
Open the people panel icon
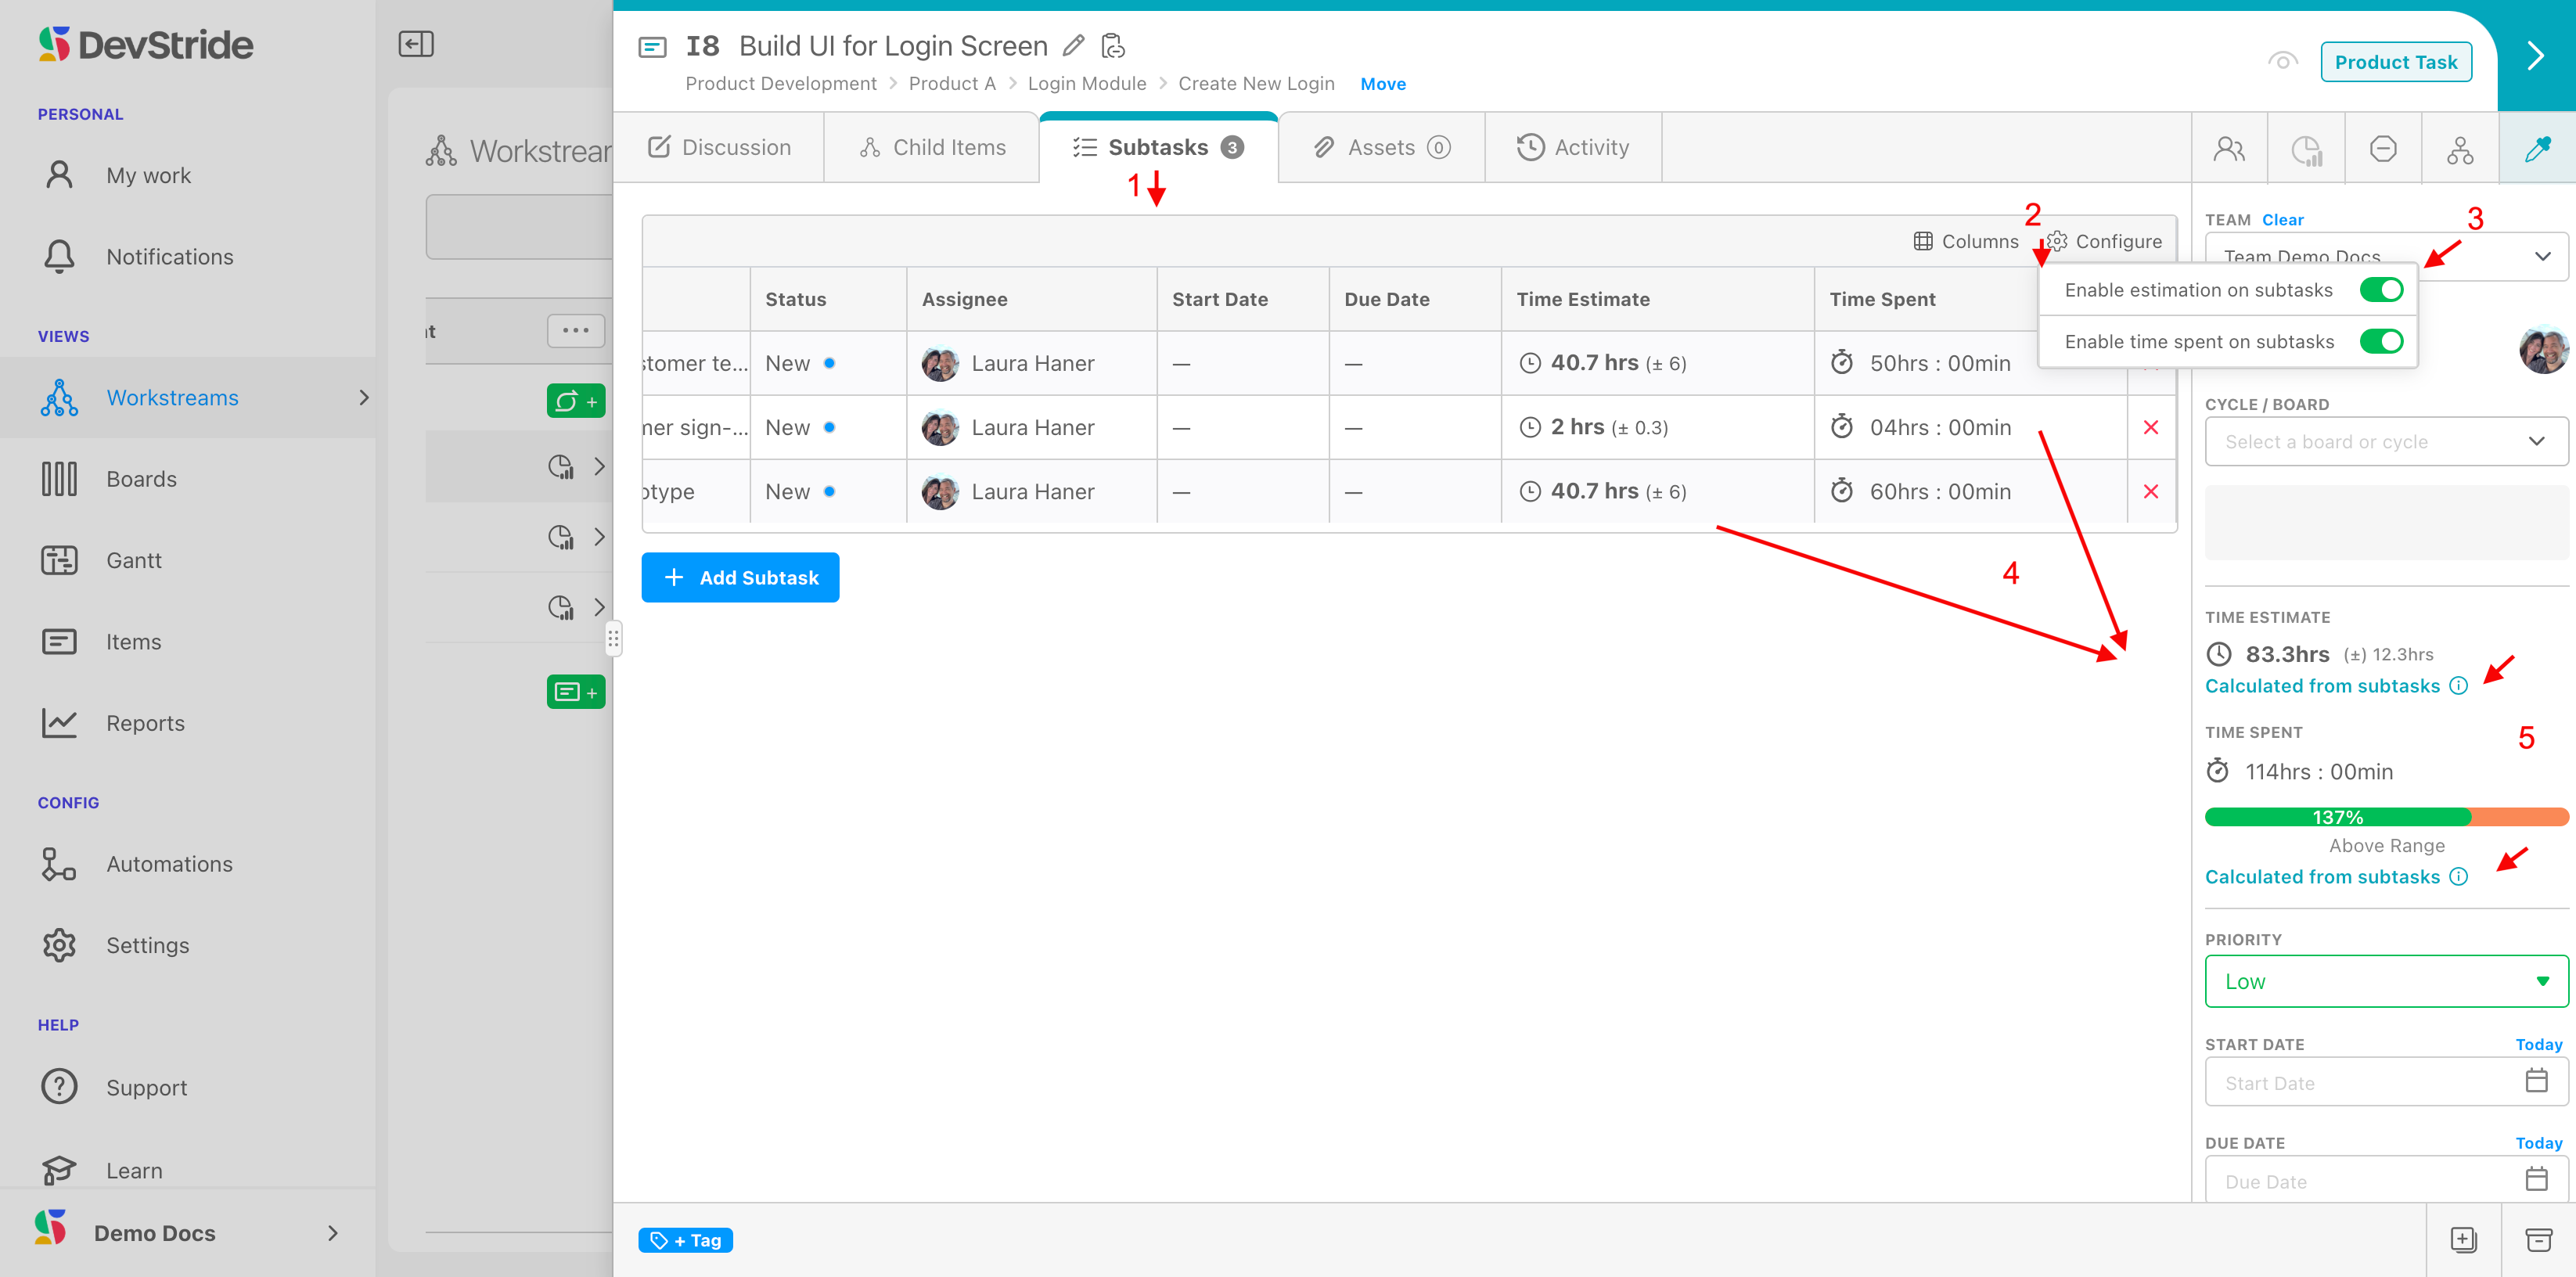click(x=2229, y=149)
